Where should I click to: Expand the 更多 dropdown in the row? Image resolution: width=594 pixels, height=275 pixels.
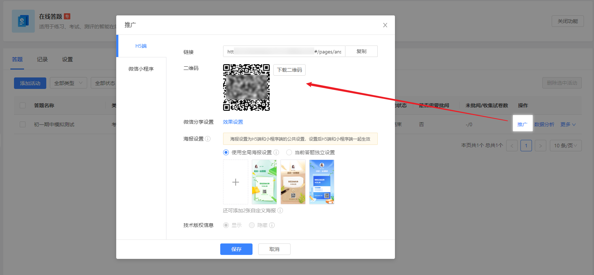pyautogui.click(x=568, y=124)
